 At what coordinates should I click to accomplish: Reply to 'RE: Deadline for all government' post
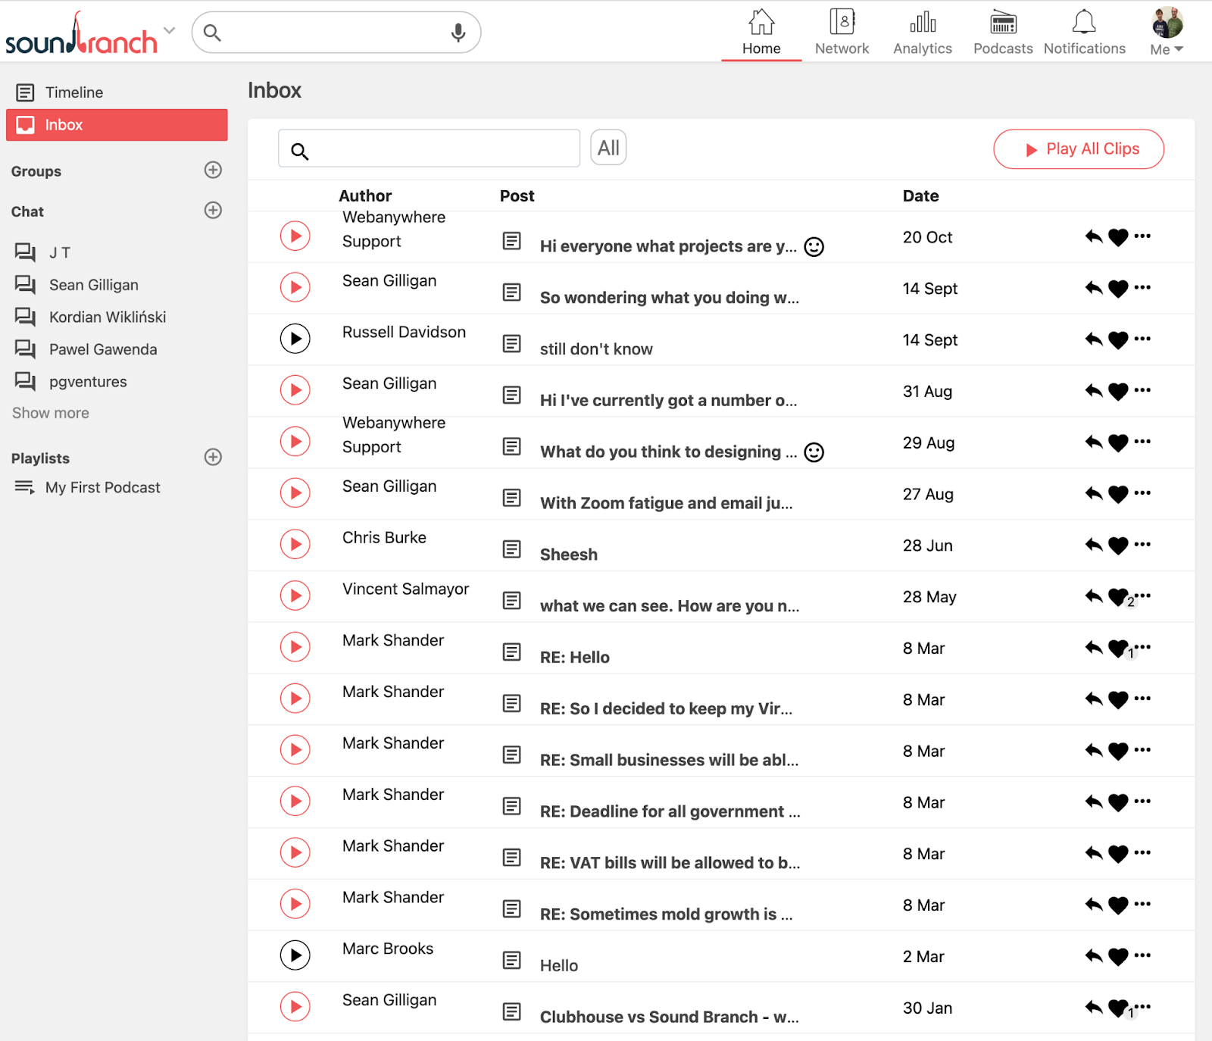(x=1094, y=802)
